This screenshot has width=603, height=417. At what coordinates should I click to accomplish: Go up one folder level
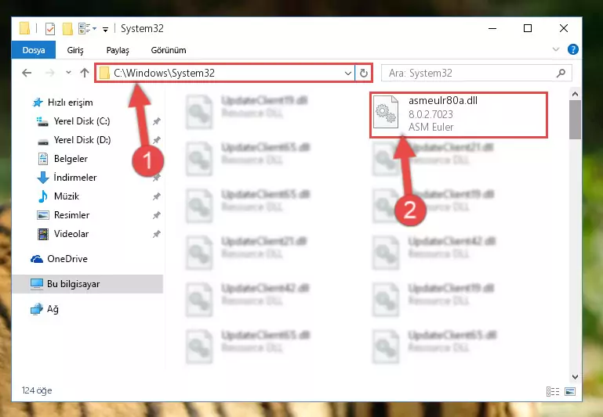click(x=85, y=73)
